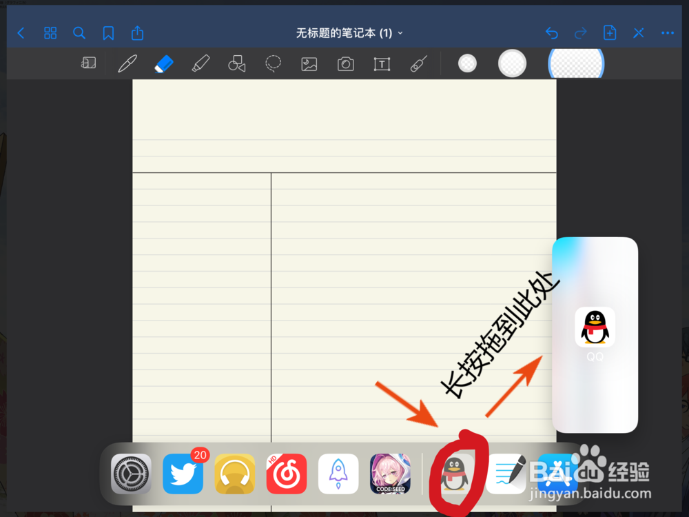Open the three-dot more options menu
The width and height of the screenshot is (689, 517).
pos(668,33)
